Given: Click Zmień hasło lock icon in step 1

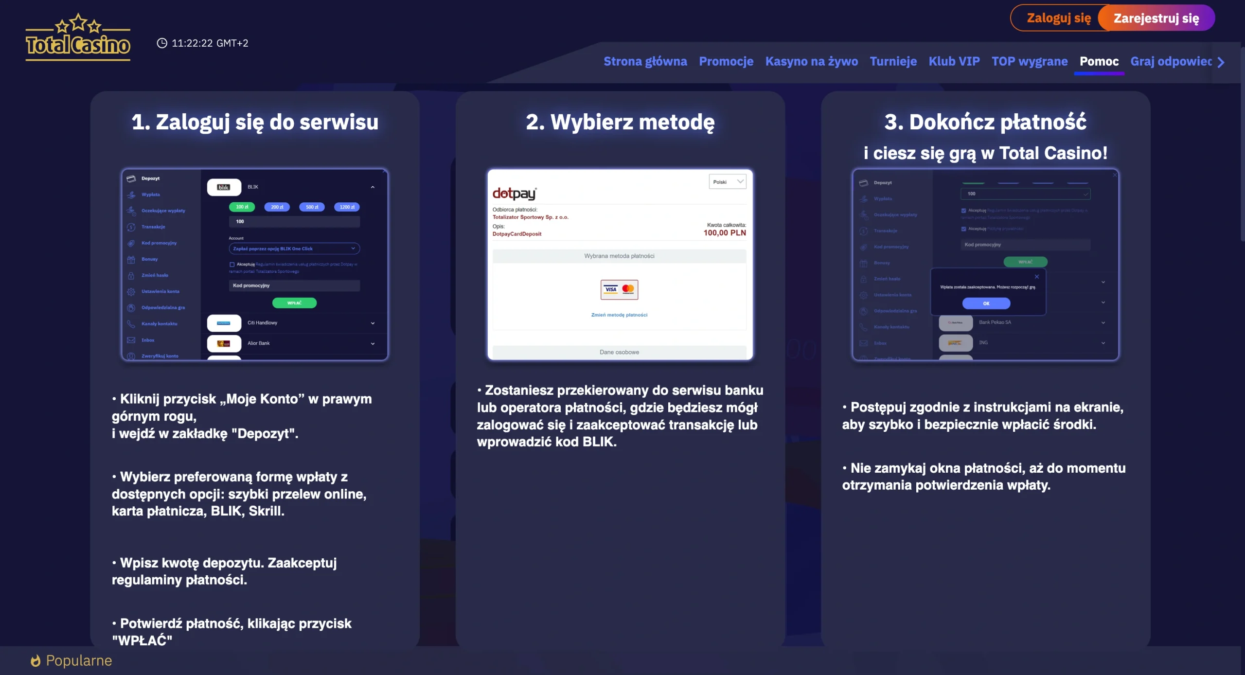Looking at the screenshot, I should tap(131, 275).
